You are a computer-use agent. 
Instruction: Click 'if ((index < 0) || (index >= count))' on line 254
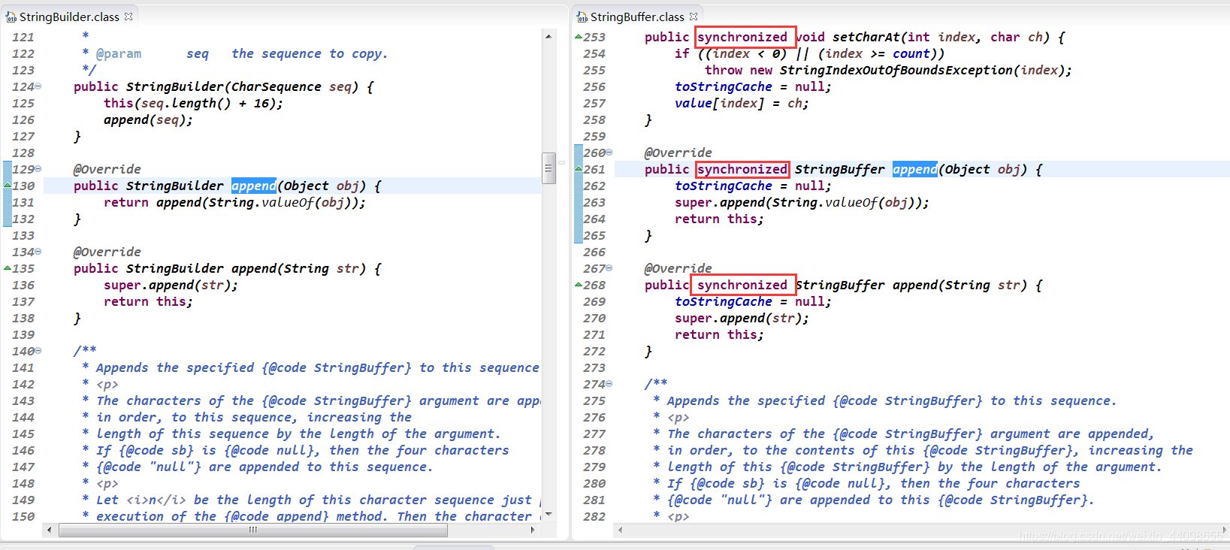(810, 53)
